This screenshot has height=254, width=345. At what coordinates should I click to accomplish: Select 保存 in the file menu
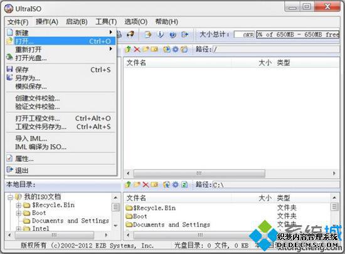click(60, 70)
